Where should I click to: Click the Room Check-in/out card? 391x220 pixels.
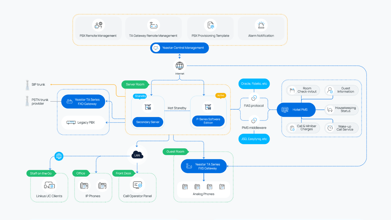[x=303, y=90]
